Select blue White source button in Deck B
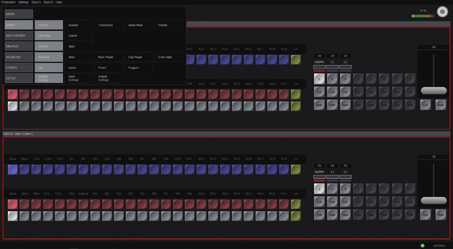Viewport: 453px width, 249px height. pos(24,170)
